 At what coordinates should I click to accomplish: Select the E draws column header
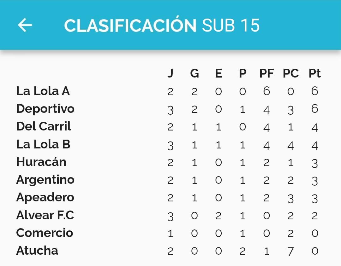[x=218, y=73]
